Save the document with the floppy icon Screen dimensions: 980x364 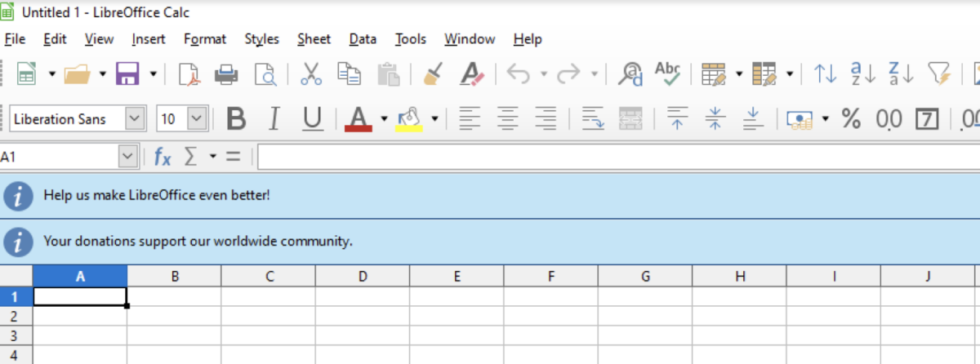pos(127,75)
